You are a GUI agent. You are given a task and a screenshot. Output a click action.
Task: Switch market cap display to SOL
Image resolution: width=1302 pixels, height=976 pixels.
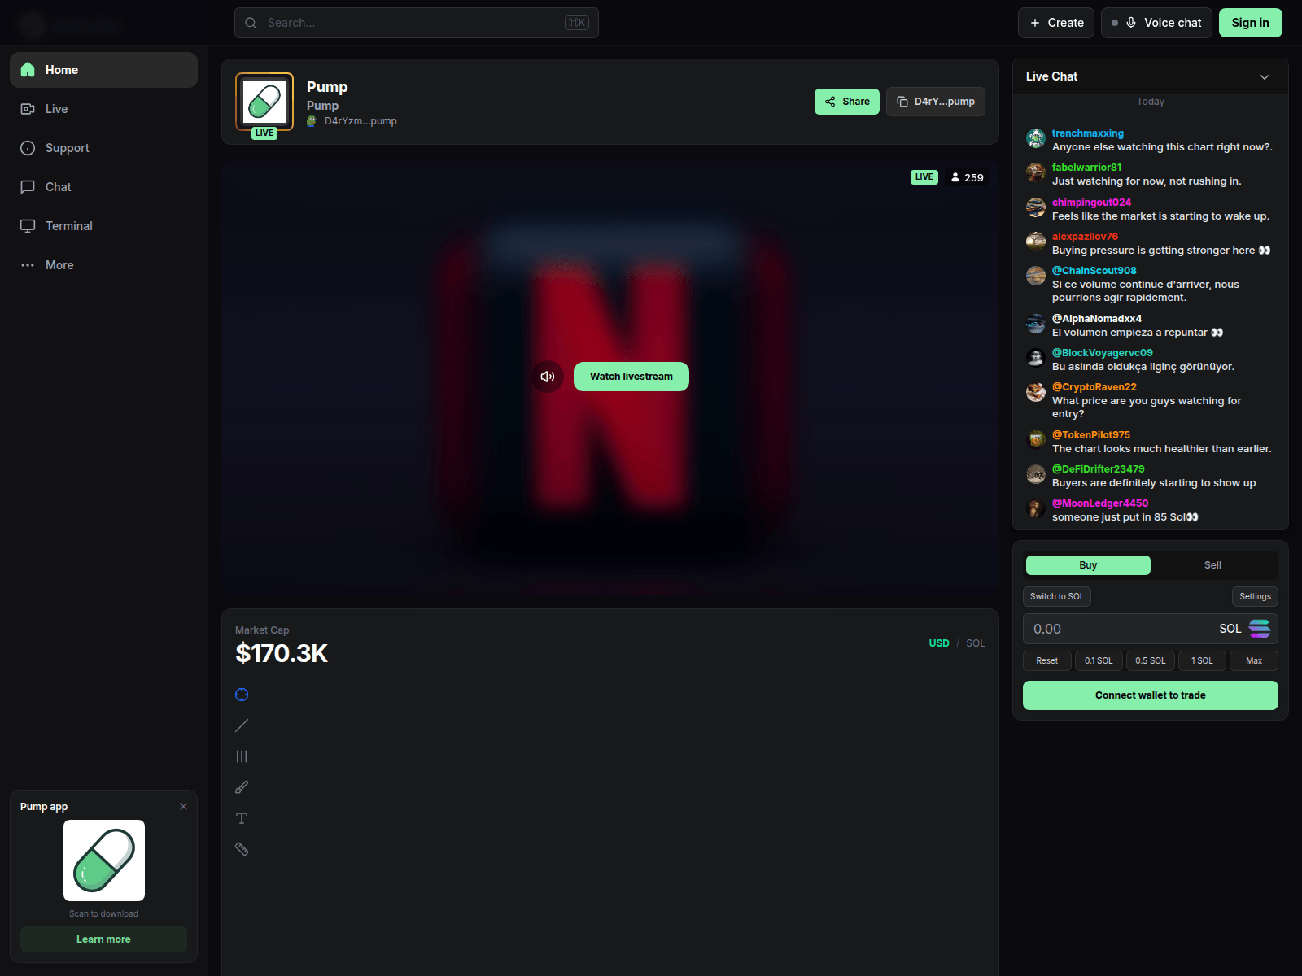click(x=976, y=643)
